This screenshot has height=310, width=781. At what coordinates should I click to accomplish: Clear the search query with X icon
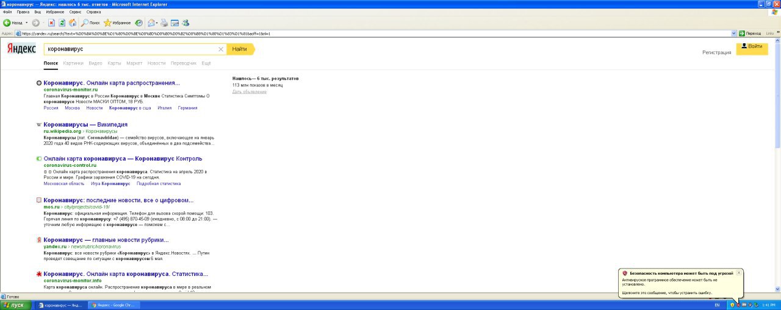click(221, 49)
